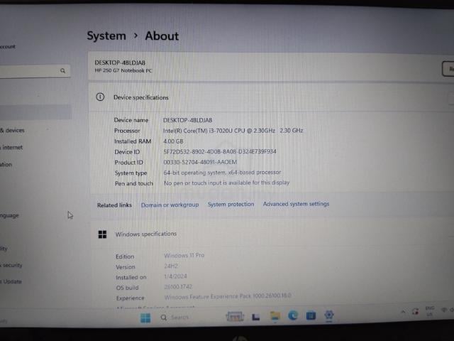Select the Accessibility sidebar item
Screen dimensions: 454x341
(4, 248)
